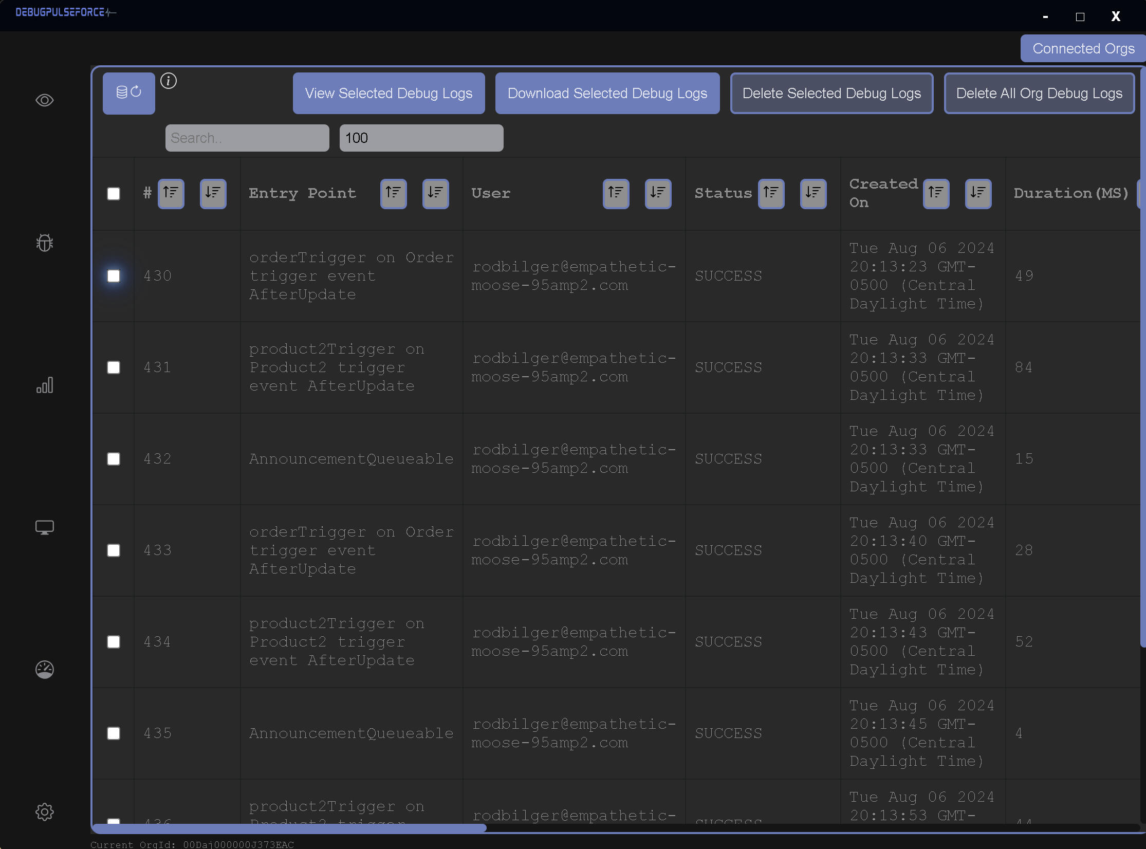Sort # column descending
The image size is (1146, 849).
point(213,193)
